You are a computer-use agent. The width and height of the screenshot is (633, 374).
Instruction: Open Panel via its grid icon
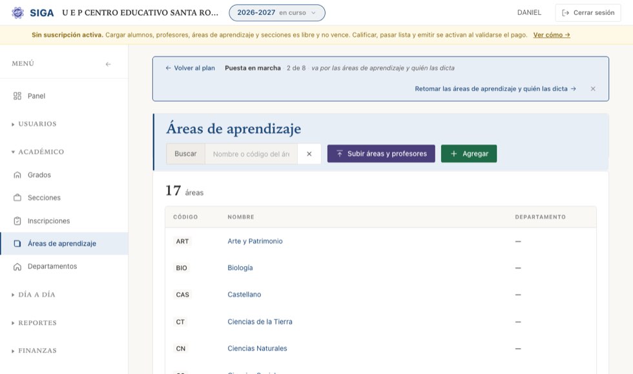17,96
